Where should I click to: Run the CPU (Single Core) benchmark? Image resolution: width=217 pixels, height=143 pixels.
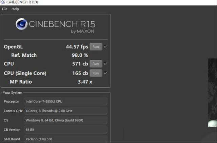coord(96,73)
